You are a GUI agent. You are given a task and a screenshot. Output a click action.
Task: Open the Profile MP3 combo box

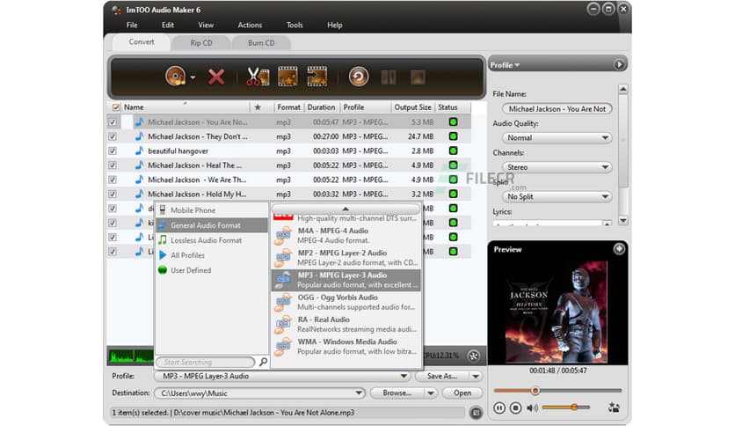(282, 376)
